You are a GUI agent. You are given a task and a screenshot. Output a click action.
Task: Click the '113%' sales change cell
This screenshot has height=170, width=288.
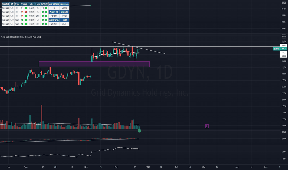click(37, 20)
